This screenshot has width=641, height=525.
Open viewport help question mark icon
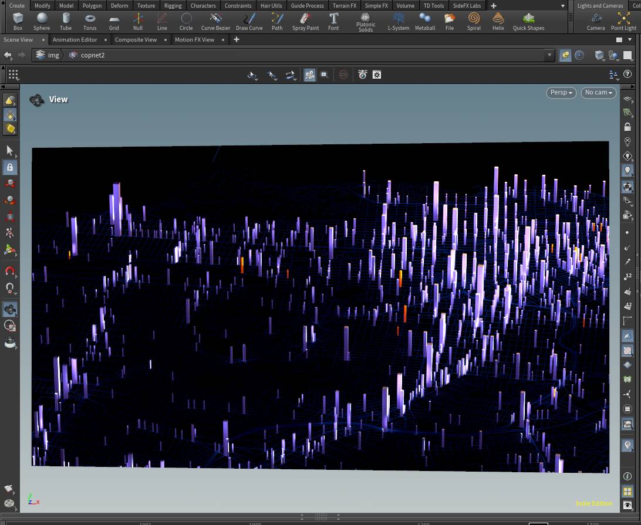[x=627, y=74]
